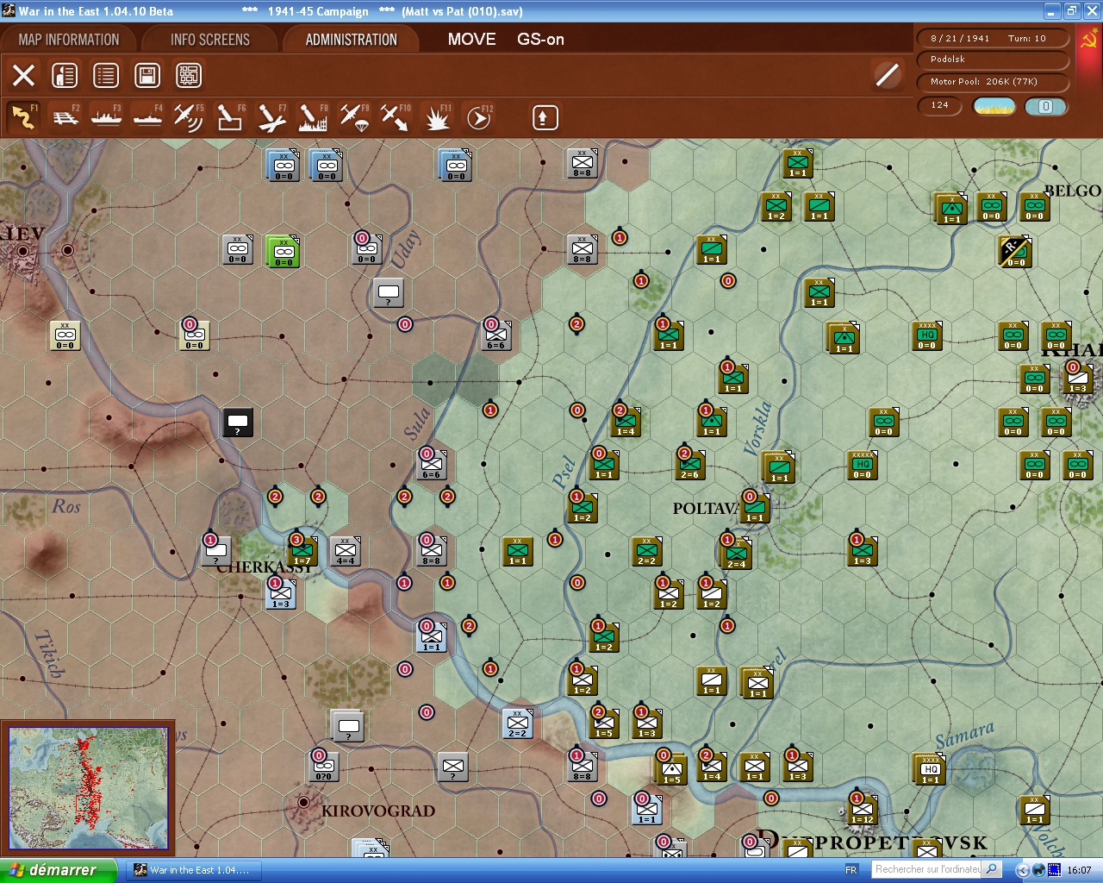This screenshot has width=1103, height=883.
Task: Open the list report icon in Administration toolbar
Action: coord(106,75)
